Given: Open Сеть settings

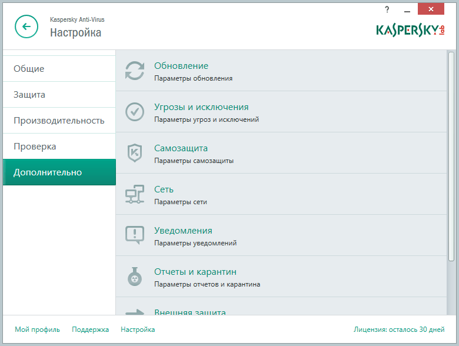Looking at the screenshot, I should point(164,189).
